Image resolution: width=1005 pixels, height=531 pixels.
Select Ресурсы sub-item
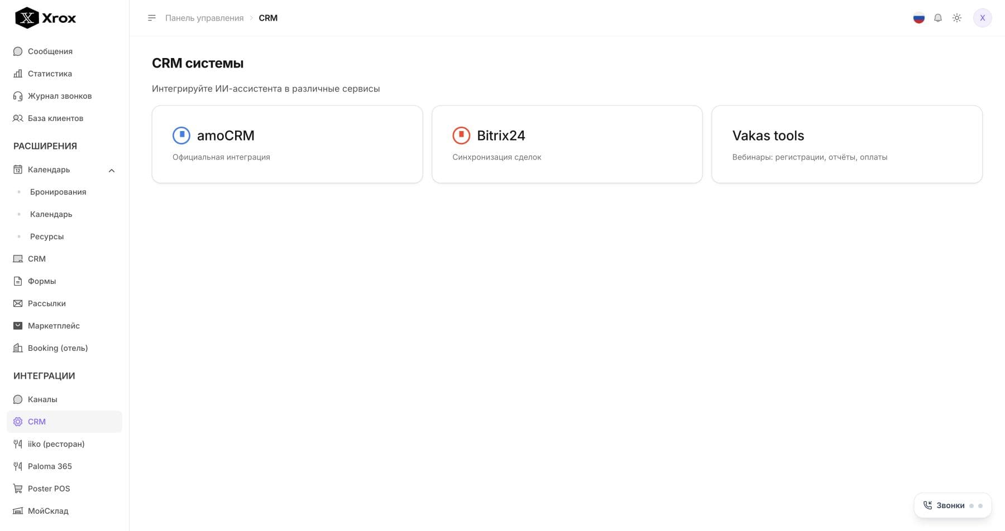click(x=47, y=236)
